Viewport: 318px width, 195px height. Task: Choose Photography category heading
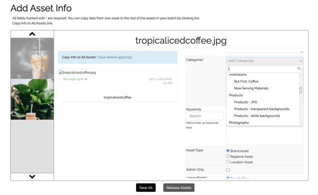238,123
